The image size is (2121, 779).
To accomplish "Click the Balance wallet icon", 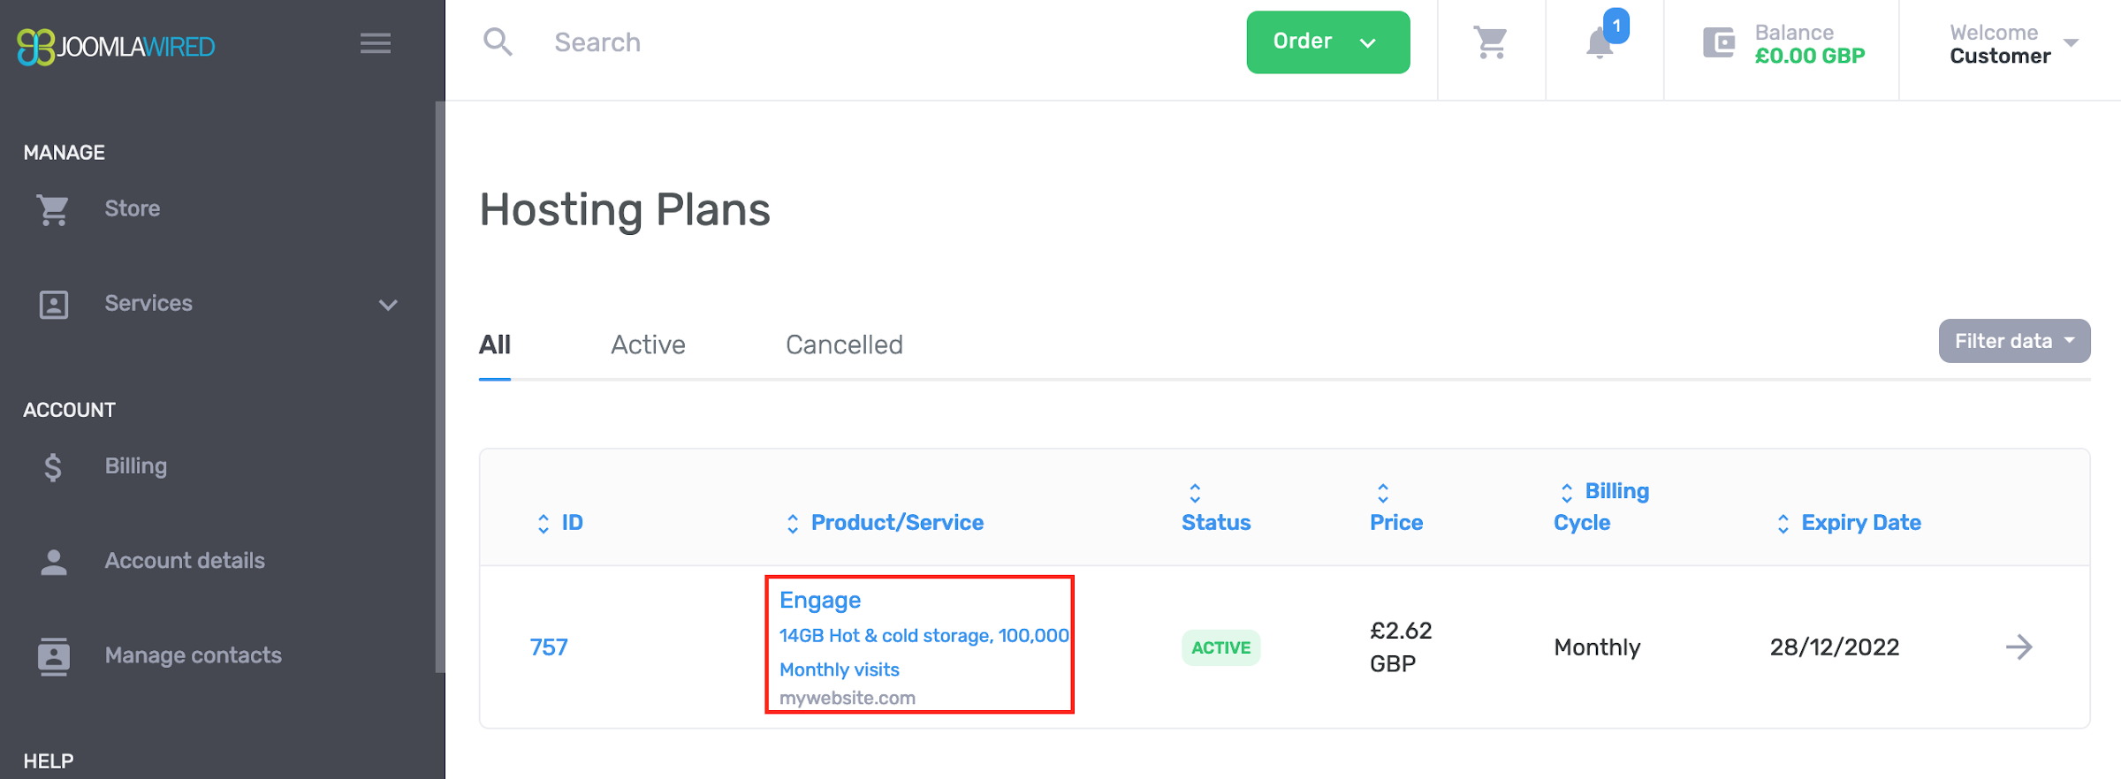I will (1719, 42).
